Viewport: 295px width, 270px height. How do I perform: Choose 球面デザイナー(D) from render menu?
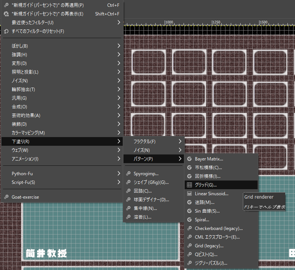click(x=151, y=200)
